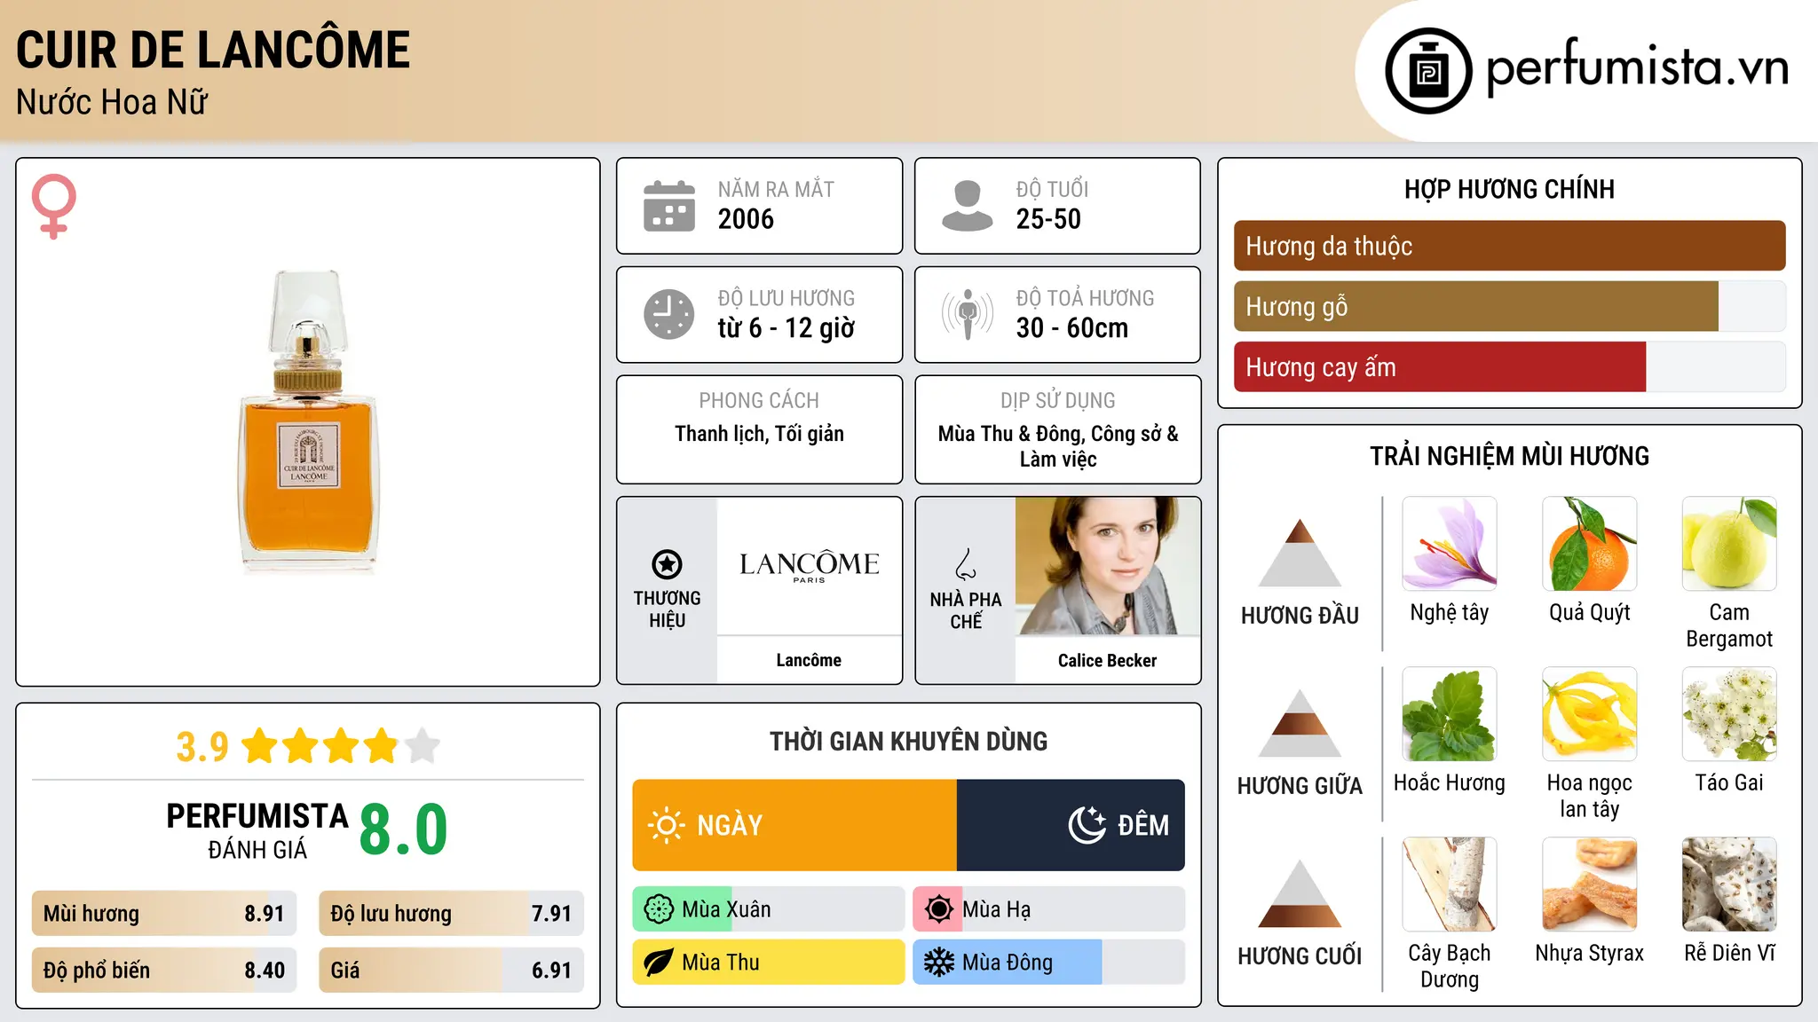This screenshot has width=1818, height=1022.
Task: Click the Lancôme Paris brand logo
Action: click(x=809, y=566)
